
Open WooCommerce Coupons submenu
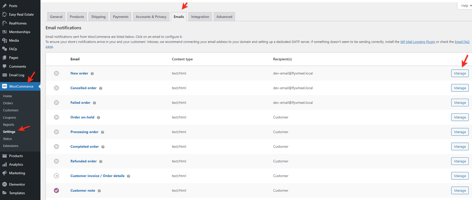9,118
